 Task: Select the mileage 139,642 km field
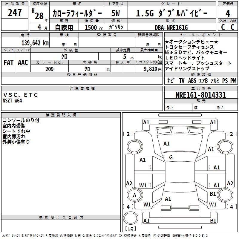click(25, 43)
